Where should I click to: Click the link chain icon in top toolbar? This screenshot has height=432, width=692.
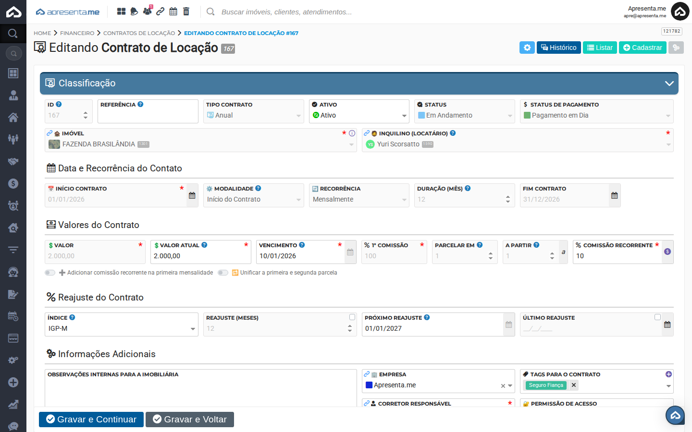(161, 12)
